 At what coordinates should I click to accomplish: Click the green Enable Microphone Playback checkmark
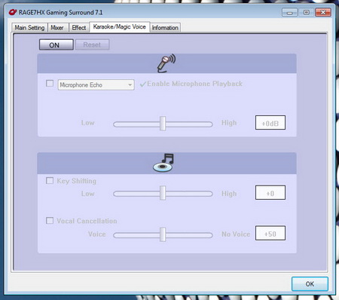143,84
